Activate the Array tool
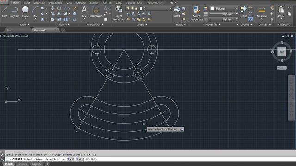This screenshot has height=166, width=296. pyautogui.click(x=66, y=19)
